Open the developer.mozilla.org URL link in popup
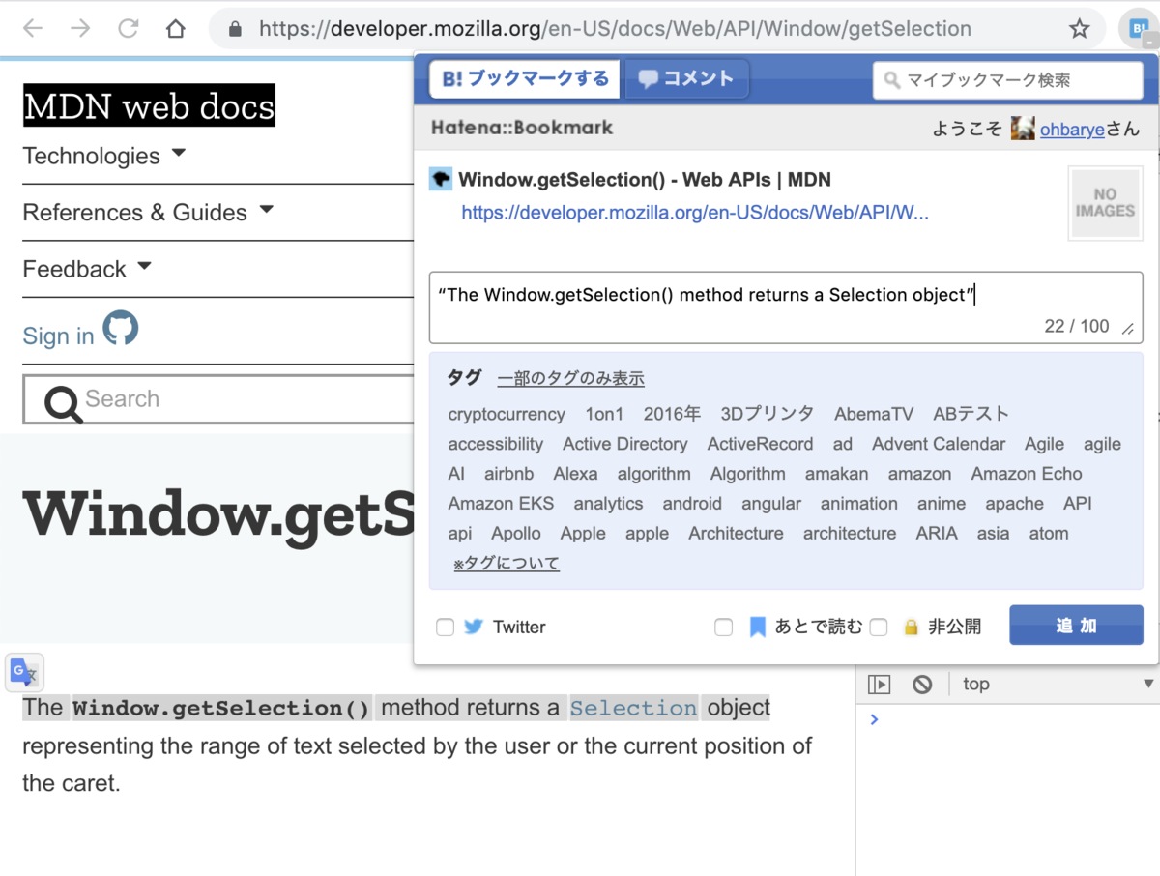Image resolution: width=1160 pixels, height=876 pixels. [695, 213]
